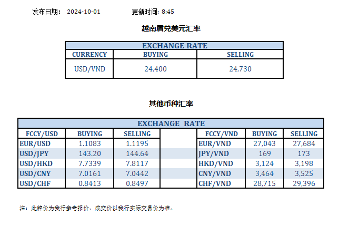Click the JPY/VND row label

click(x=214, y=153)
